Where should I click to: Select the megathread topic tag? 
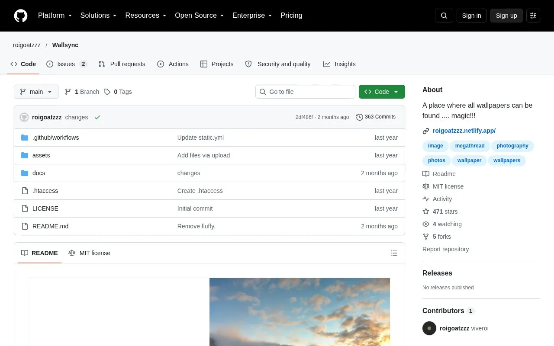coord(470,146)
